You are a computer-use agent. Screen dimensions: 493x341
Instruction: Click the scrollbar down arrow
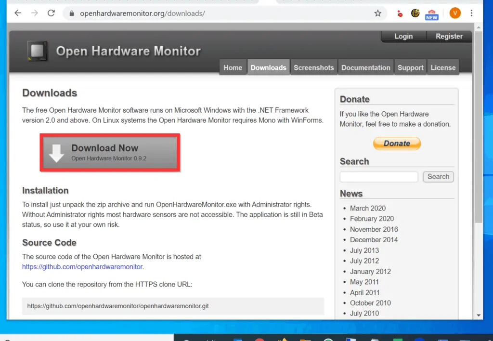click(478, 315)
